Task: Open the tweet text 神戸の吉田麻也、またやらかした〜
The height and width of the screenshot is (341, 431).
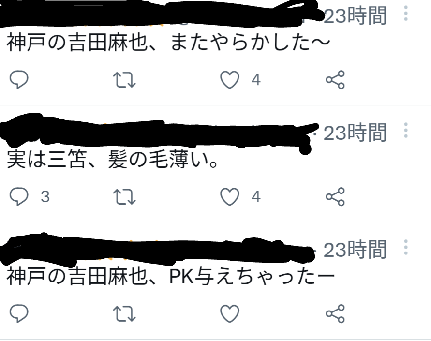Action: point(168,43)
